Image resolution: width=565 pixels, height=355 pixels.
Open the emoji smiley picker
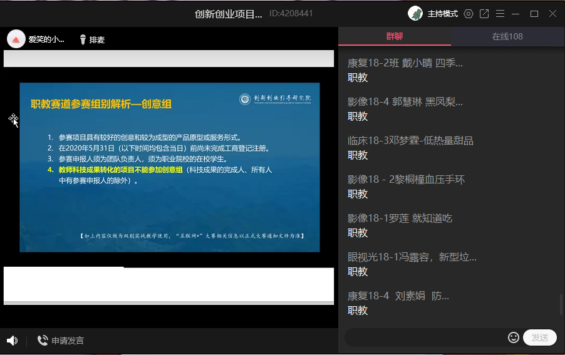click(x=514, y=337)
